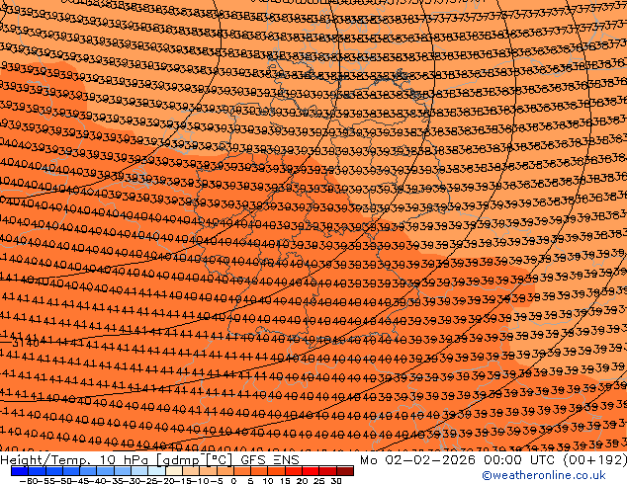
Task: Click the "Mo 02-02-2026" date text
Action: click(417, 460)
